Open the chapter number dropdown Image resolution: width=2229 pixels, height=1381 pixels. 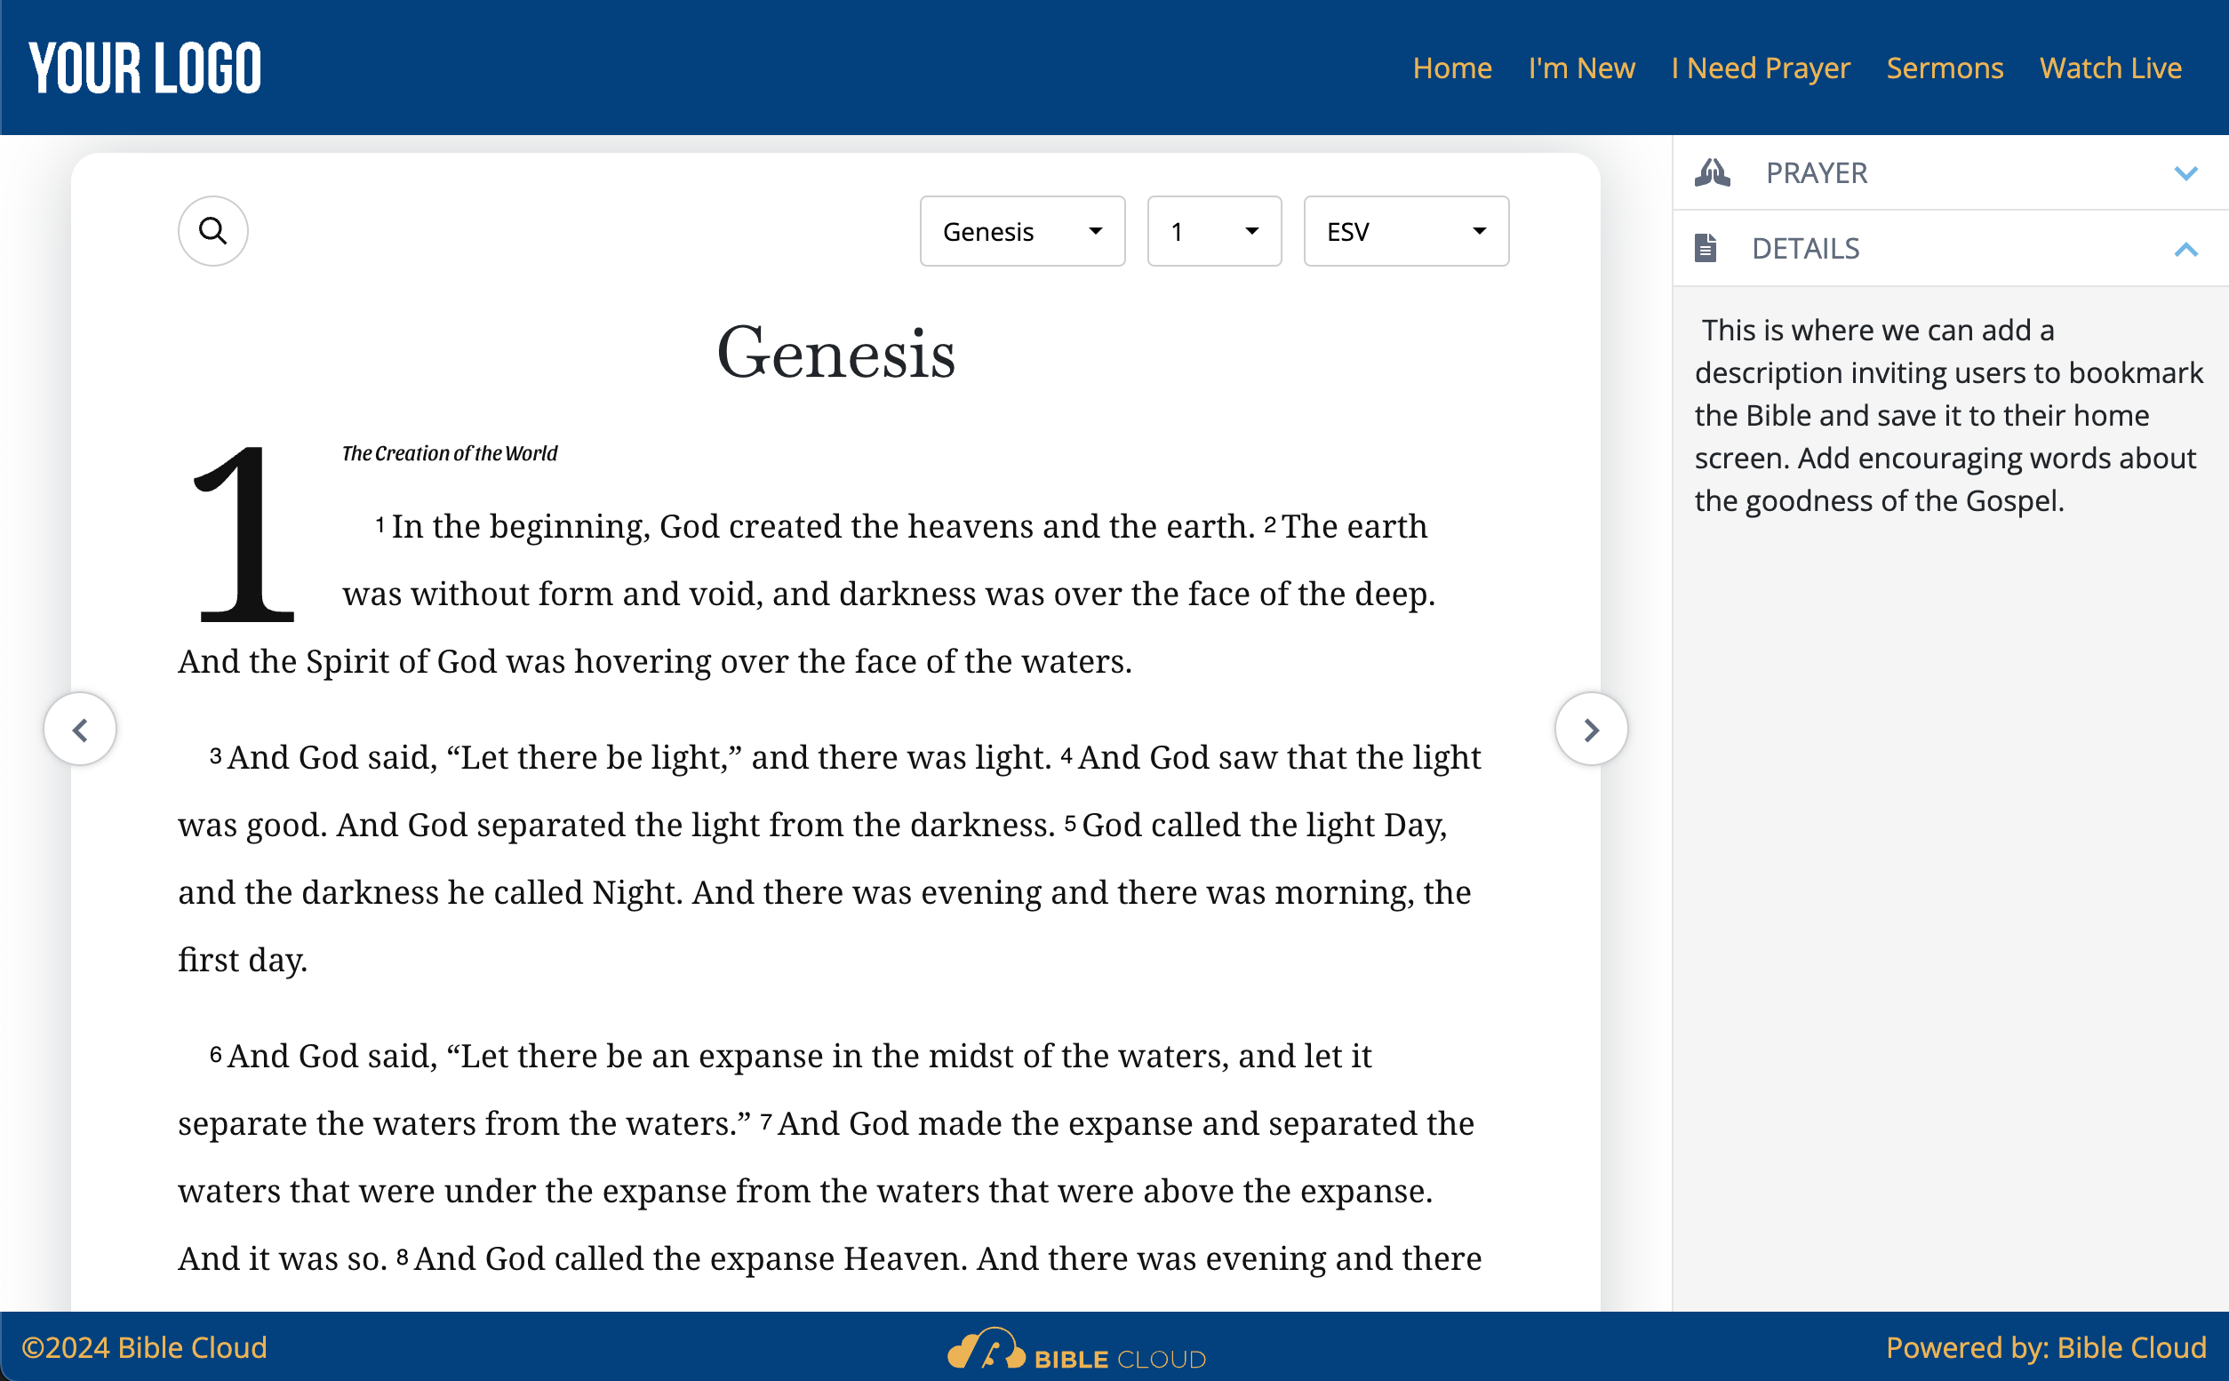pyautogui.click(x=1215, y=231)
